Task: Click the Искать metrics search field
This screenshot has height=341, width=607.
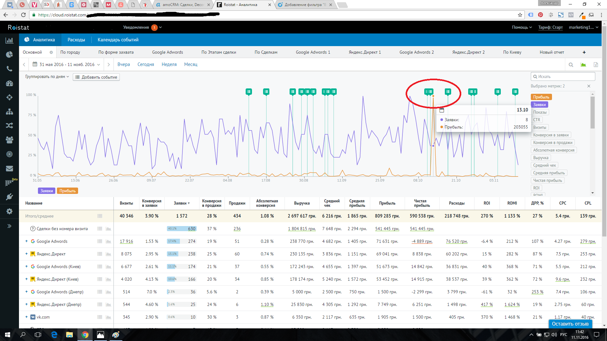Action: tap(563, 77)
